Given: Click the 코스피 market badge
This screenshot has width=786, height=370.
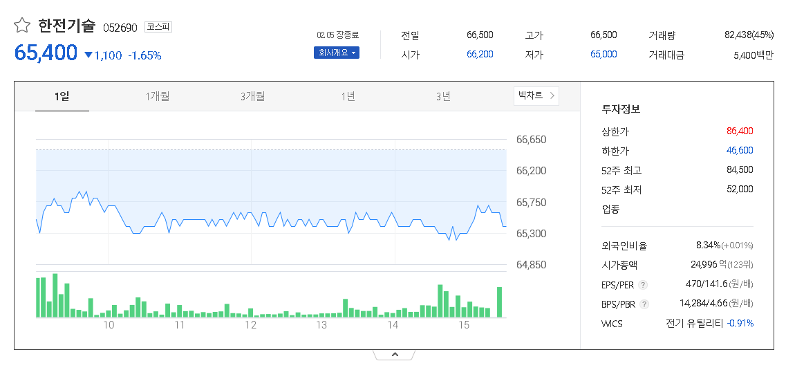Looking at the screenshot, I should coord(158,27).
